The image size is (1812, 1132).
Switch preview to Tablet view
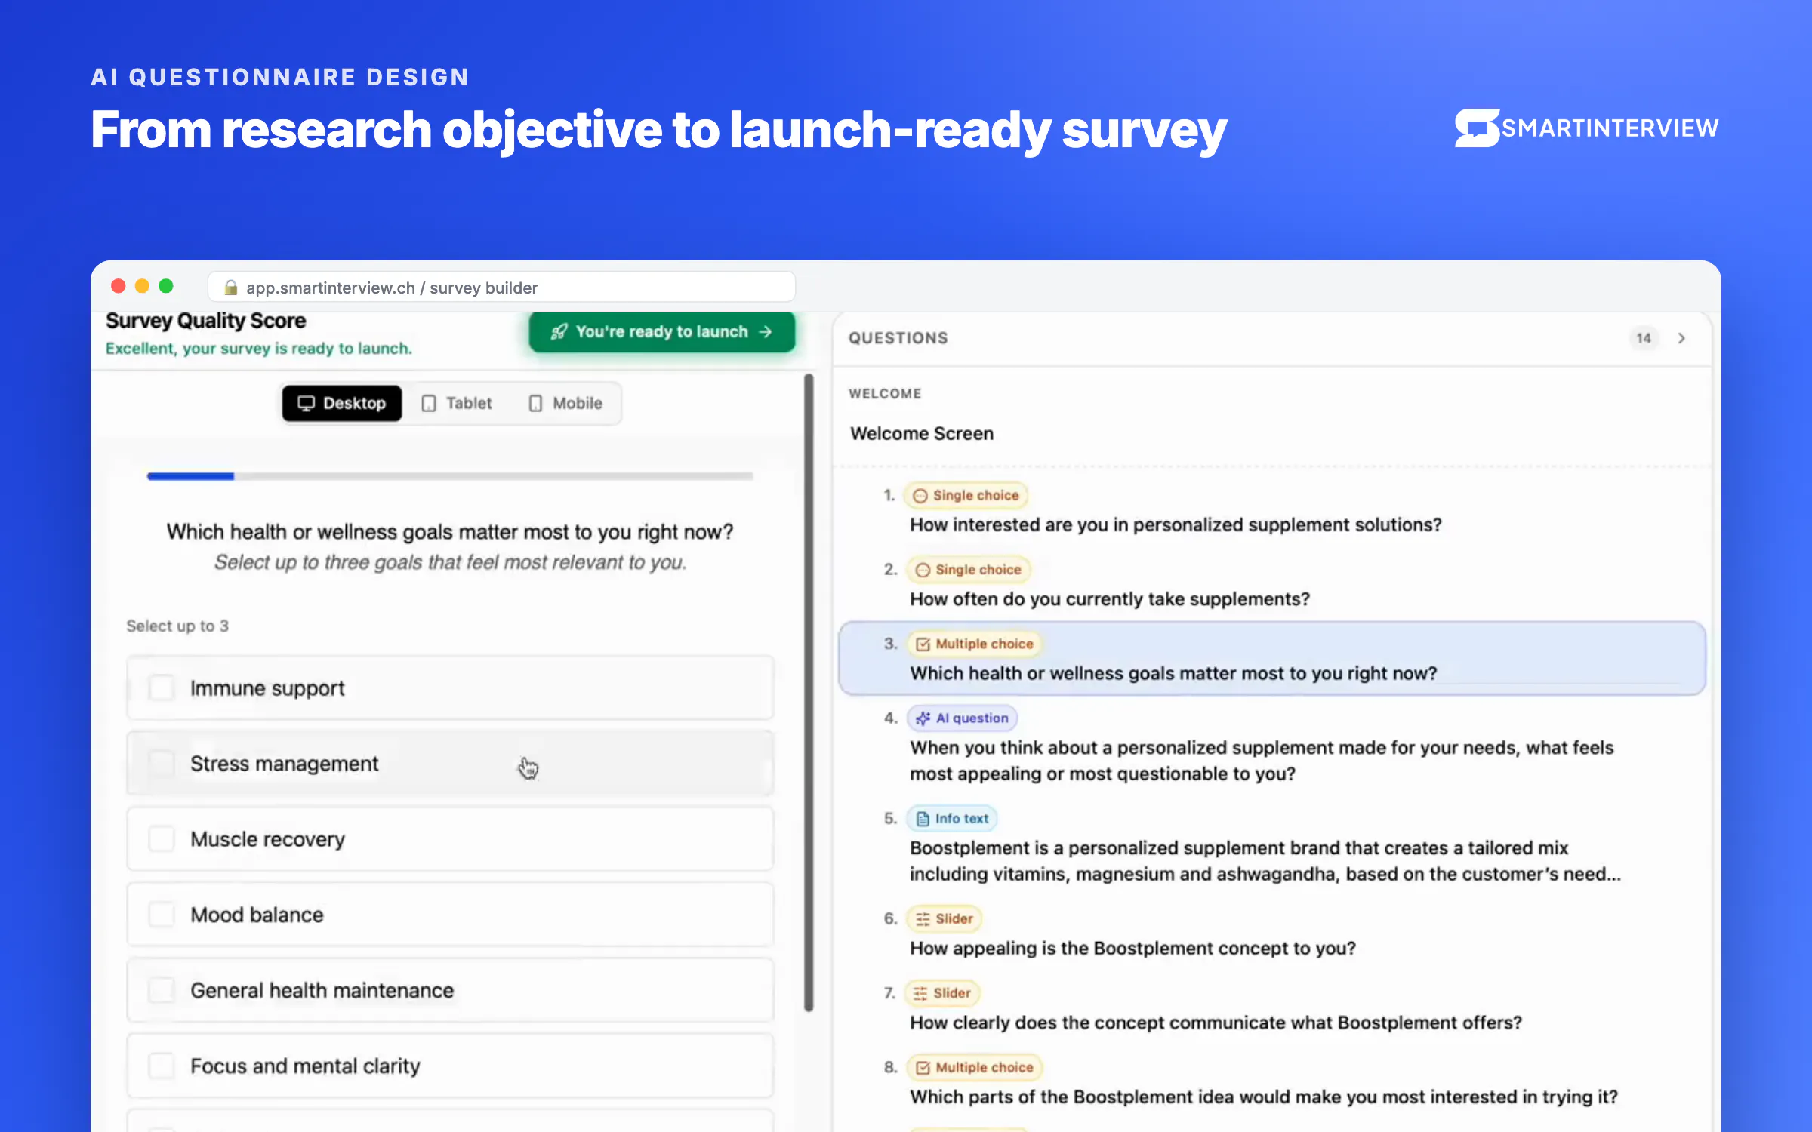(457, 403)
